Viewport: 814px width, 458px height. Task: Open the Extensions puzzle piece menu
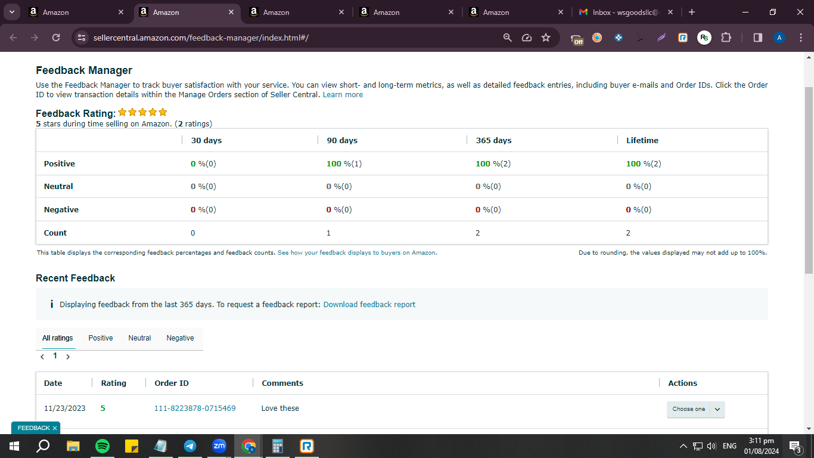[x=726, y=38]
